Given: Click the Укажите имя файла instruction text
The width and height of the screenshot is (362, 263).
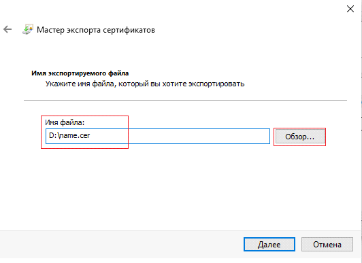Looking at the screenshot, I should tap(145, 84).
